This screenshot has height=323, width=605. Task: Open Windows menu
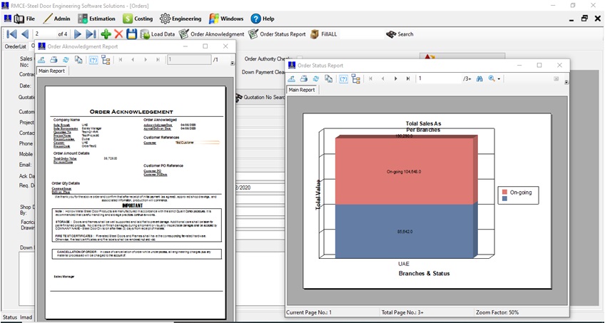[226, 19]
